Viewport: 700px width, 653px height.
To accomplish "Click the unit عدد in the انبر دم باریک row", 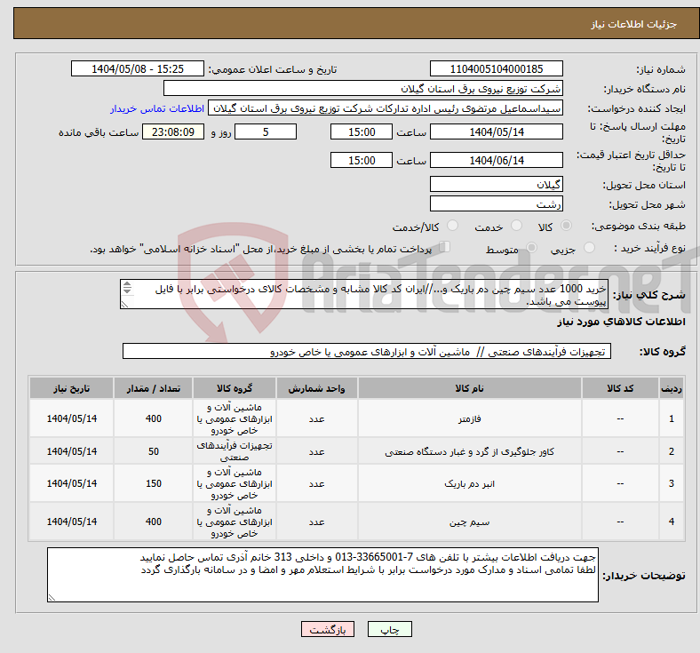I will pyautogui.click(x=316, y=484).
